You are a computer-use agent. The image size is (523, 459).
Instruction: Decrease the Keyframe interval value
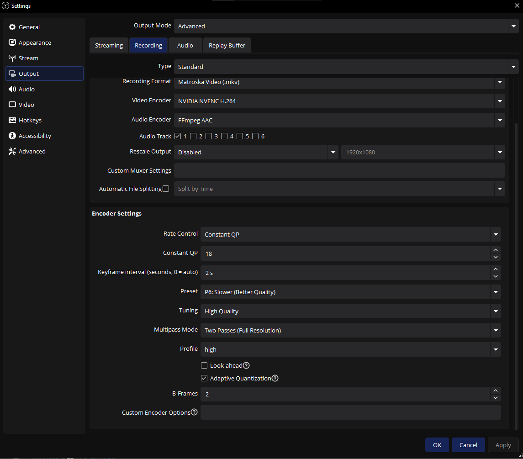click(x=496, y=276)
